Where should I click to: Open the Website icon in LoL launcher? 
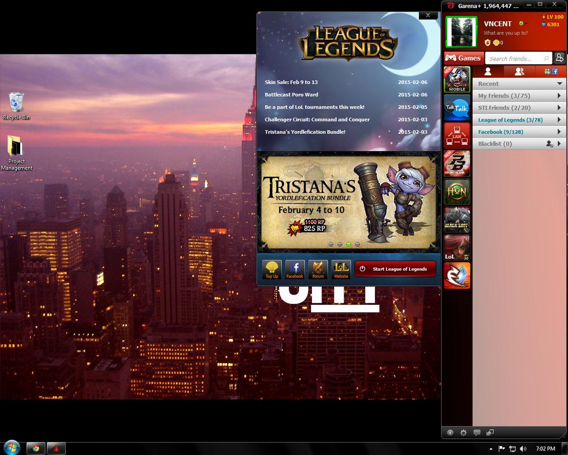tap(341, 269)
